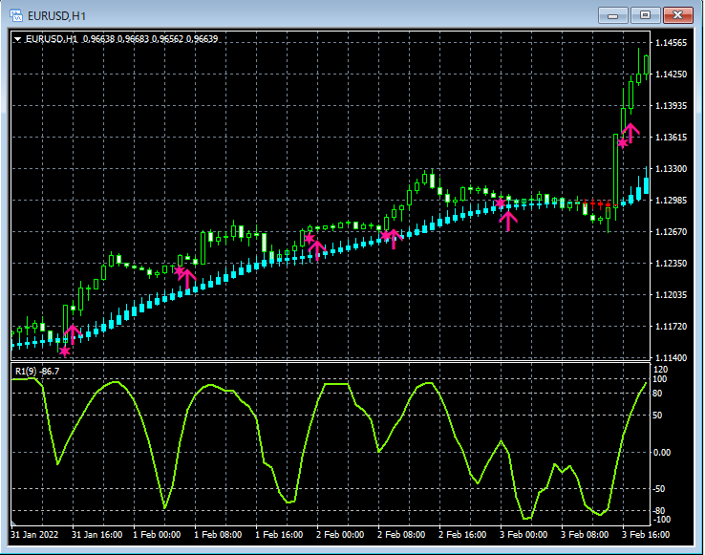Maximize the EURUSD,H1 chart window
The height and width of the screenshot is (555, 705).
pyautogui.click(x=646, y=14)
